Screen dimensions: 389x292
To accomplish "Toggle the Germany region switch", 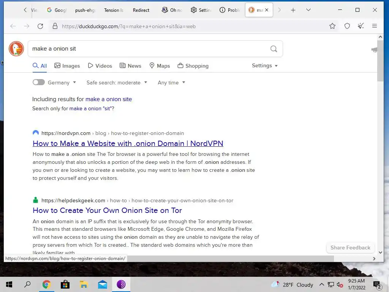I will 39,82.
